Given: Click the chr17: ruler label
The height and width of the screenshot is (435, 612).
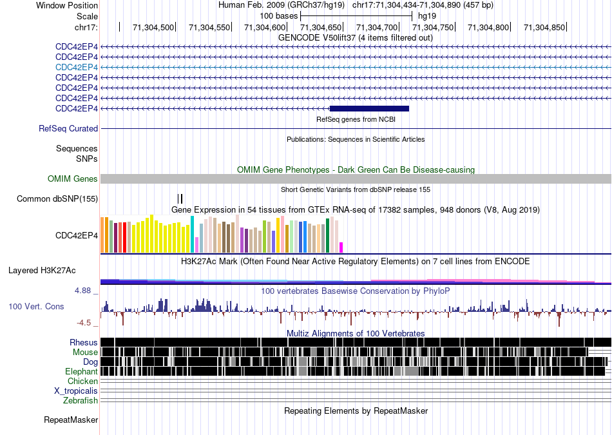Looking at the screenshot, I should (x=86, y=27).
